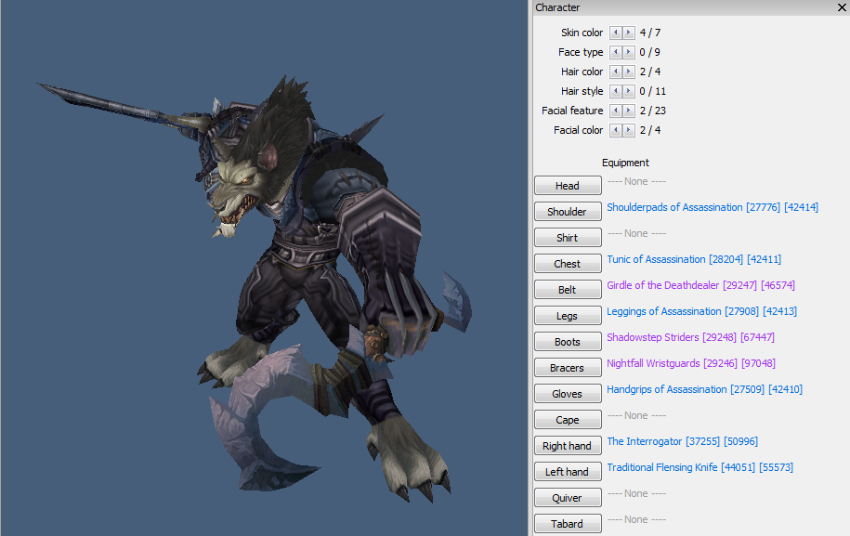Click Girdle of the Deathdealer link

701,285
